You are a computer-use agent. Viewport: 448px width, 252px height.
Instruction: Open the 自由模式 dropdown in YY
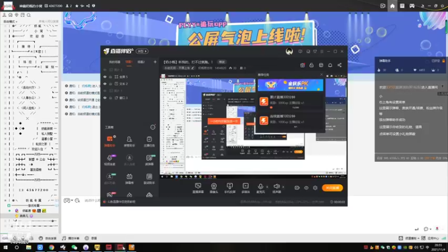10,21
